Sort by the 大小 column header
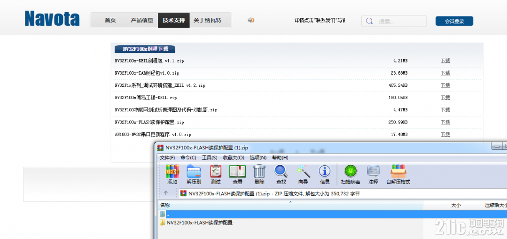Image resolution: width=507 pixels, height=239 pixels. pos(443,205)
